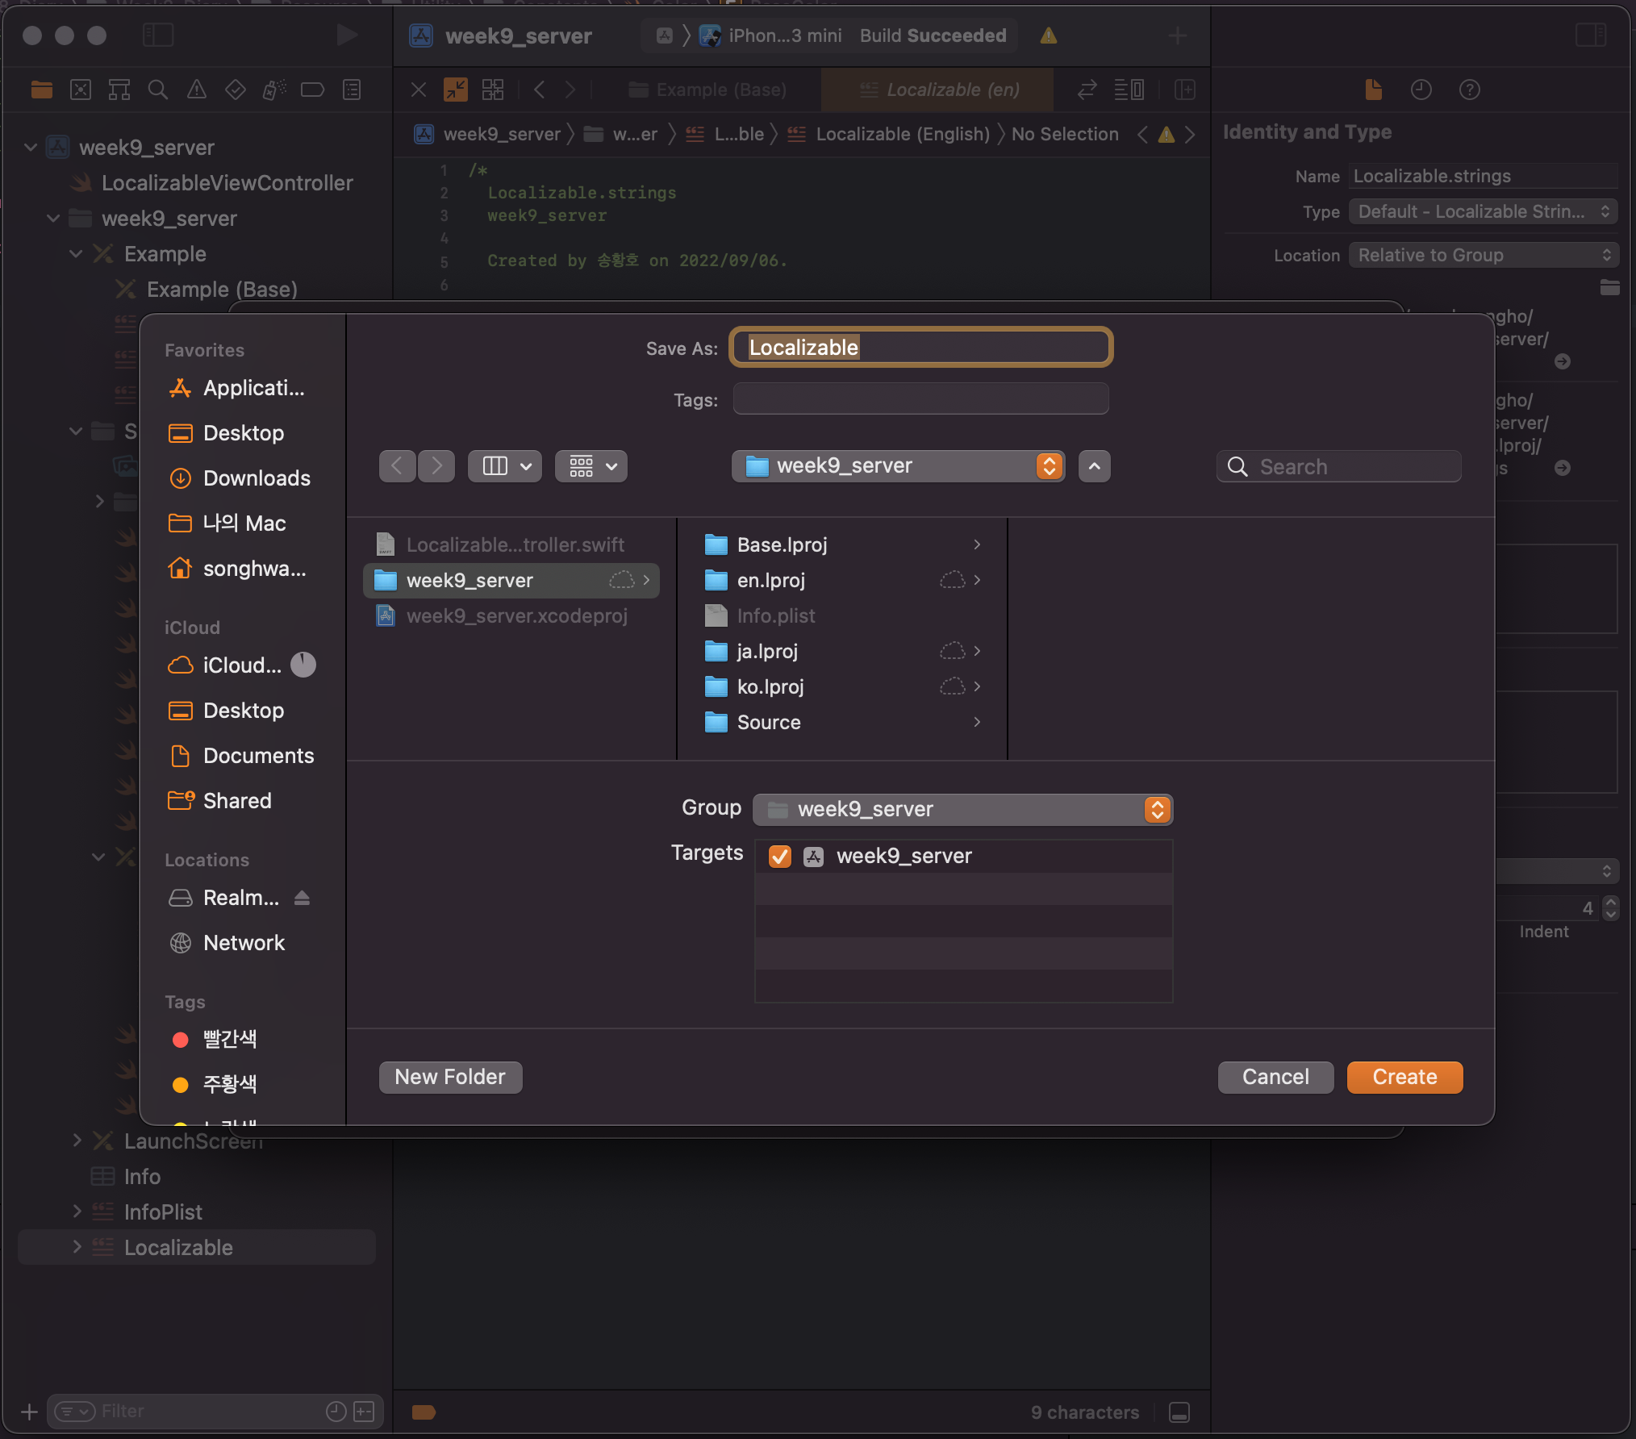Click the New Folder button
Image resolution: width=1636 pixels, height=1439 pixels.
pyautogui.click(x=449, y=1077)
